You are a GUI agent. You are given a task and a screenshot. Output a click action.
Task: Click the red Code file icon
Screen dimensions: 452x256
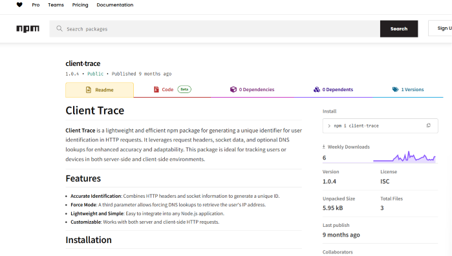[x=156, y=89]
